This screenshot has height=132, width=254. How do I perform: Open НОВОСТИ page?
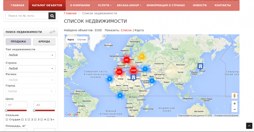click(x=200, y=5)
